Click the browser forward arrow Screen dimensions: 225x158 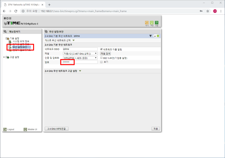pyautogui.click(x=10, y=11)
